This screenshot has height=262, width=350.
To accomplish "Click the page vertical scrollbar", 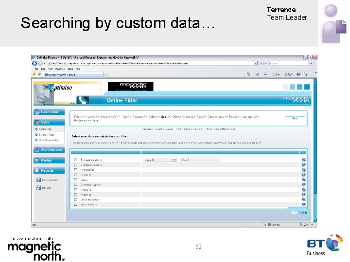I will tap(315, 150).
